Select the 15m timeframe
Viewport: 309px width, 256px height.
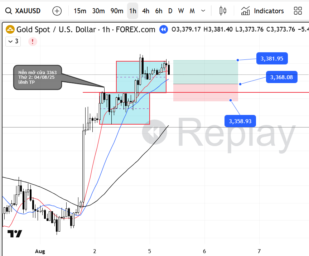(x=80, y=11)
